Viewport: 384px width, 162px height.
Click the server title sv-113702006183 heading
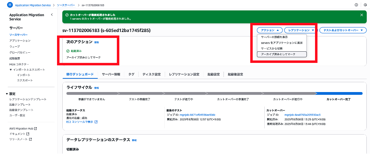point(107,31)
